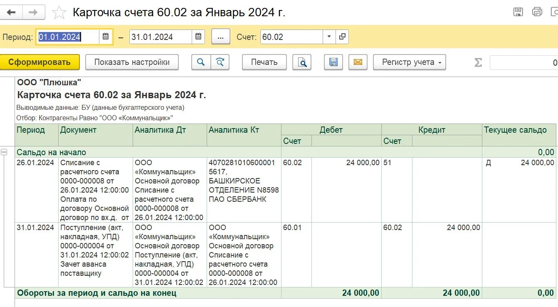Select the Текущее сальдо column header
The height and width of the screenshot is (307, 558).
[519, 135]
